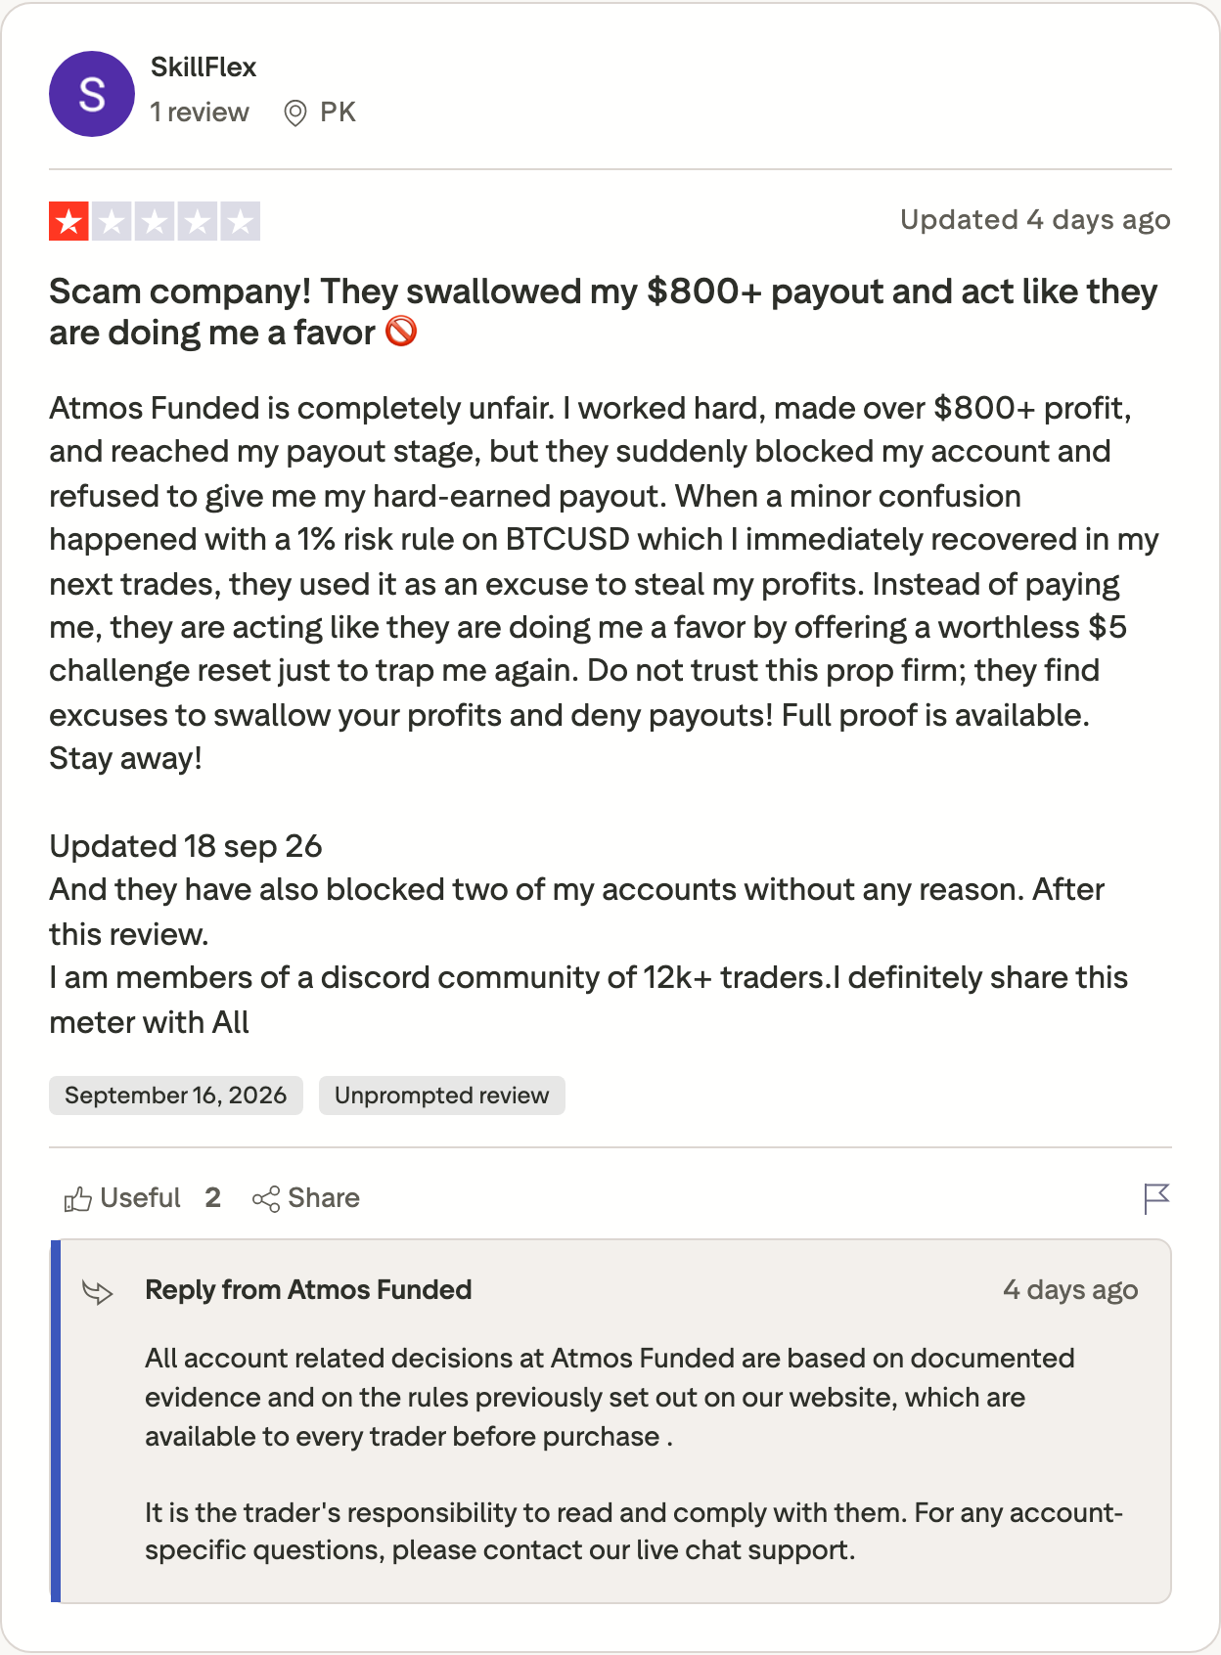Flag this review with the flag icon

point(1156,1198)
